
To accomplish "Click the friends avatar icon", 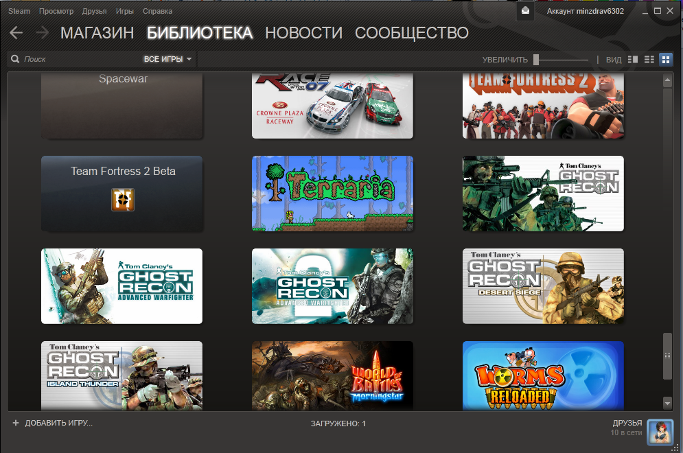I will coord(660,431).
